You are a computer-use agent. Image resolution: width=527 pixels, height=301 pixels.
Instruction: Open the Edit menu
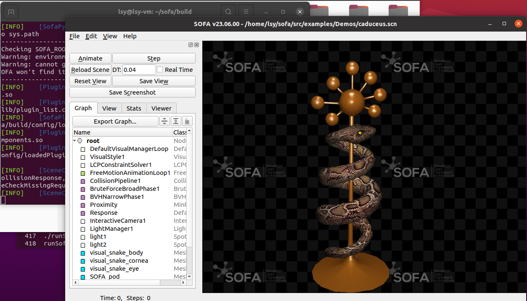pos(91,36)
